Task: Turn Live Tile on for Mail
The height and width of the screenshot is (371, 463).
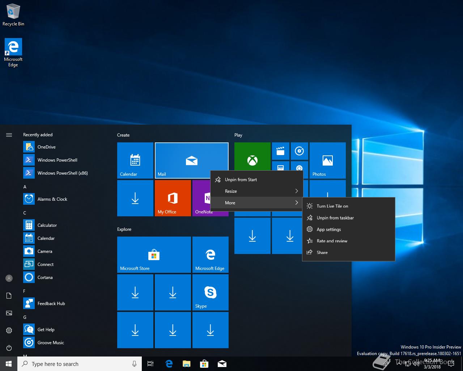Action: tap(349, 206)
